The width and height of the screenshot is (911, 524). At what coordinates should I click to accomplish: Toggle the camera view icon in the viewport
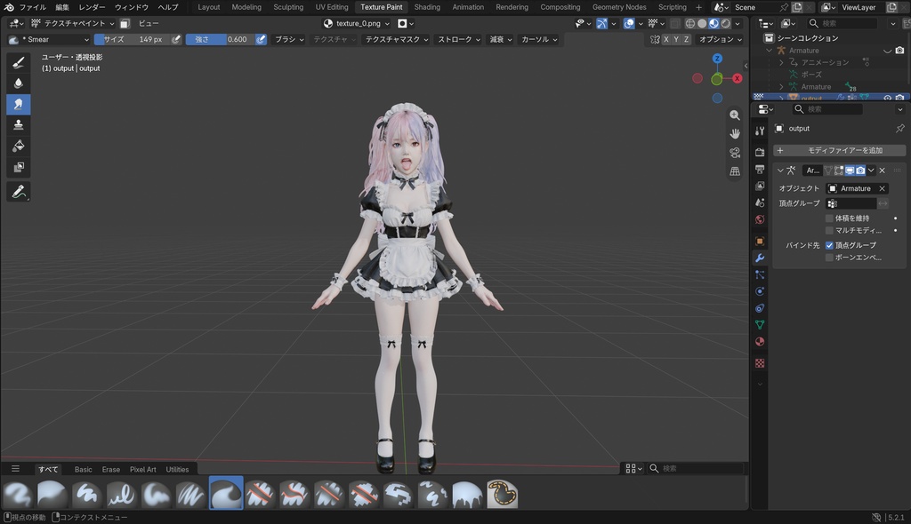[735, 153]
